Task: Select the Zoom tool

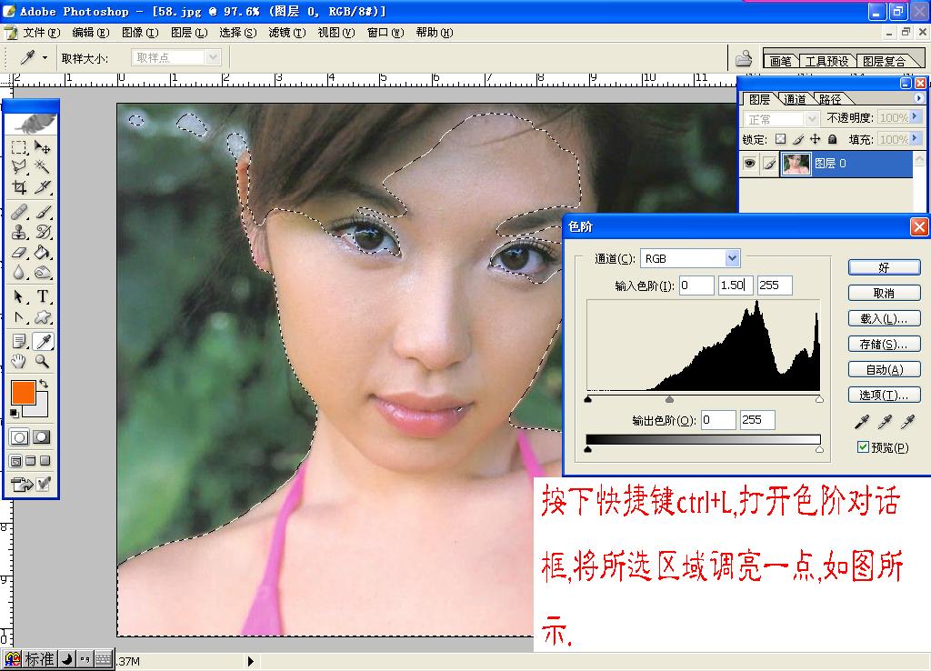Action: (42, 360)
